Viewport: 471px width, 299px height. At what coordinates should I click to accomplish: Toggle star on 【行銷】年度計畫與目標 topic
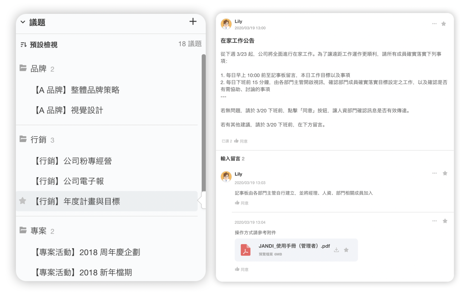point(23,201)
